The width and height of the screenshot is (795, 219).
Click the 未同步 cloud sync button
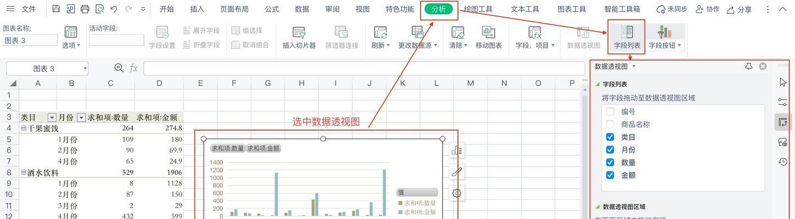coord(671,9)
